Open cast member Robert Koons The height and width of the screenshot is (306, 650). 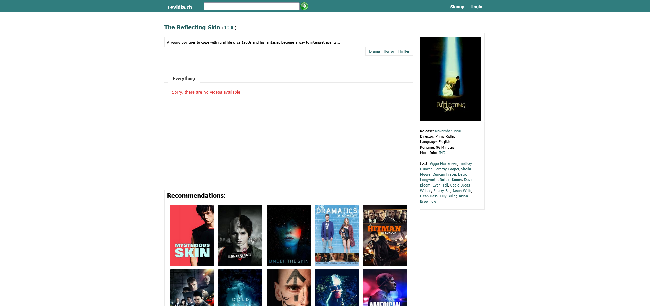click(x=451, y=180)
